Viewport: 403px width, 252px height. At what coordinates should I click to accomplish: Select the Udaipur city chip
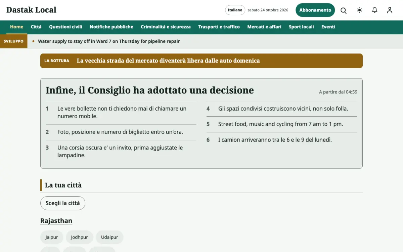tap(109, 237)
